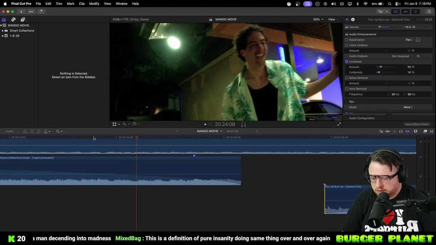The width and height of the screenshot is (436, 245).
Task: Click the equalizer controls icon
Action: point(418,40)
